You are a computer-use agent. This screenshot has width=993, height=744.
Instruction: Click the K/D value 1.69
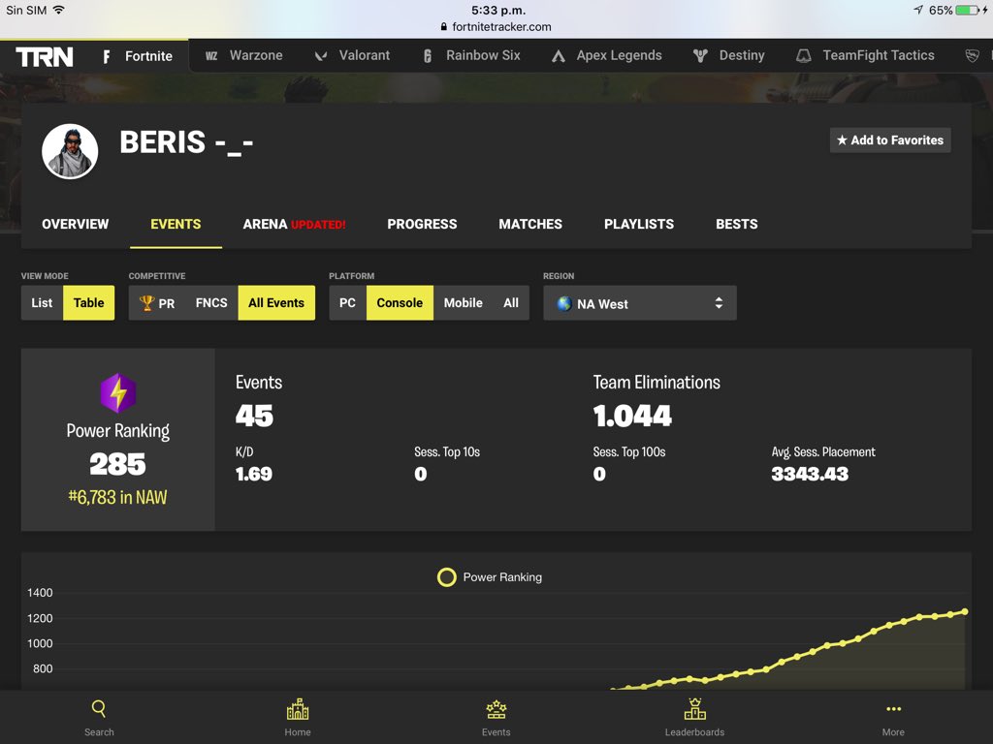pyautogui.click(x=254, y=474)
